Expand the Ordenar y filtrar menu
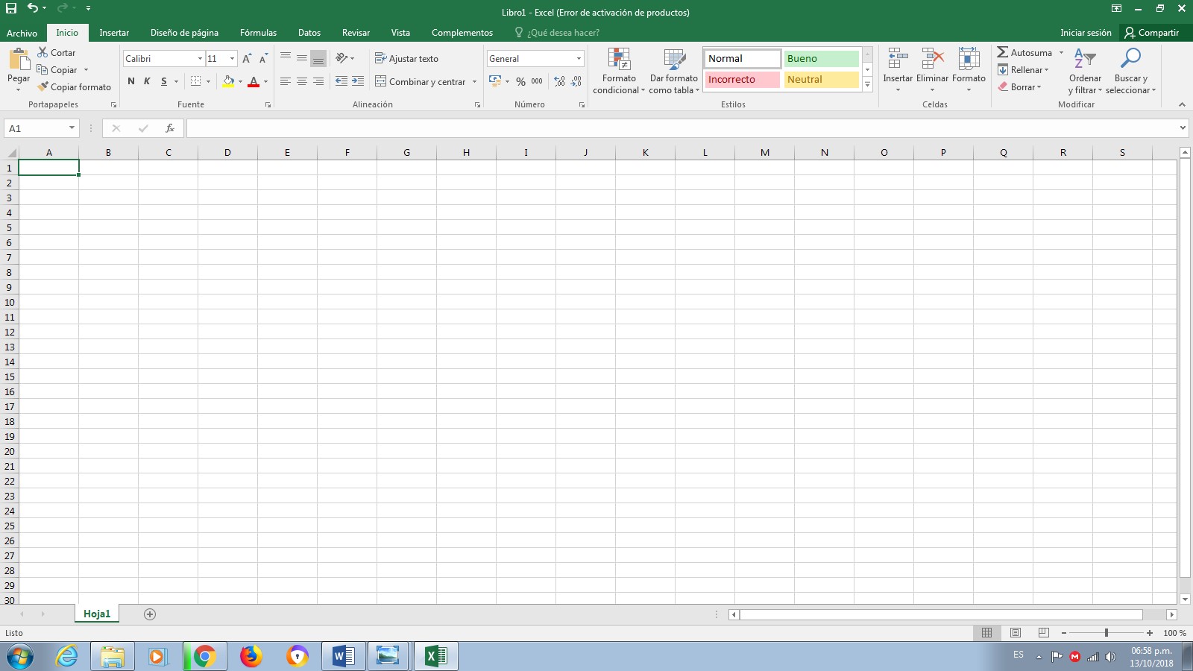1193x671 pixels. (1085, 71)
